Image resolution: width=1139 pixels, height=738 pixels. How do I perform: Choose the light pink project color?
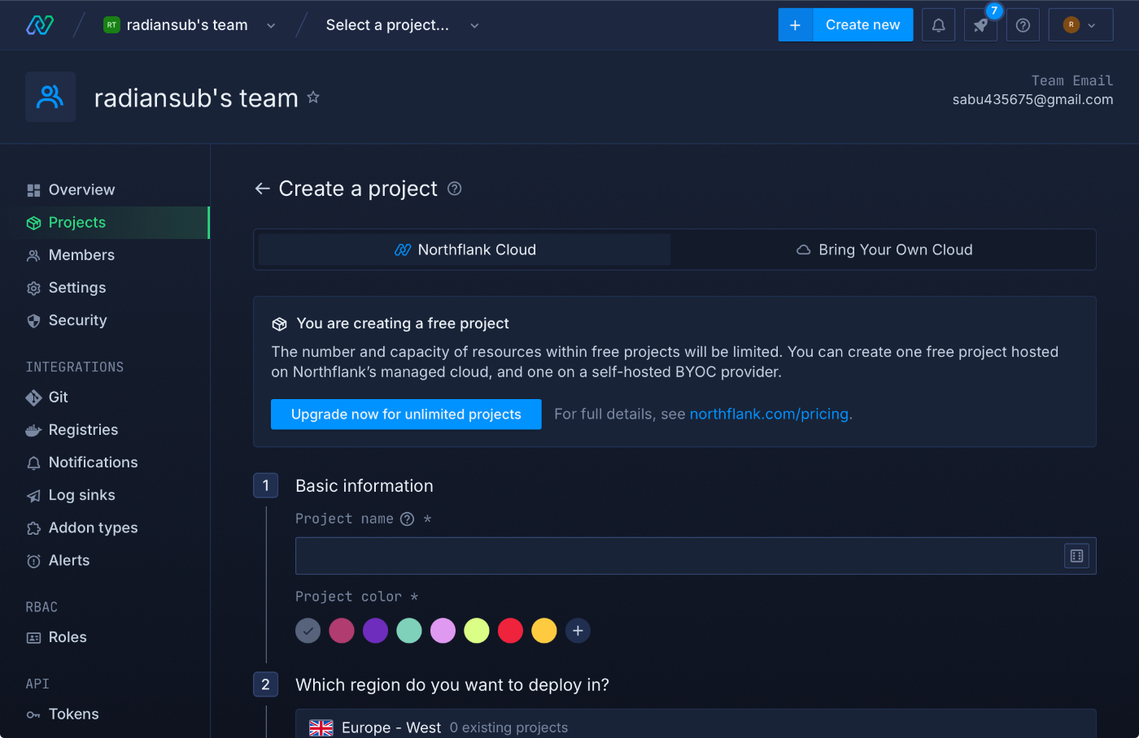point(443,631)
